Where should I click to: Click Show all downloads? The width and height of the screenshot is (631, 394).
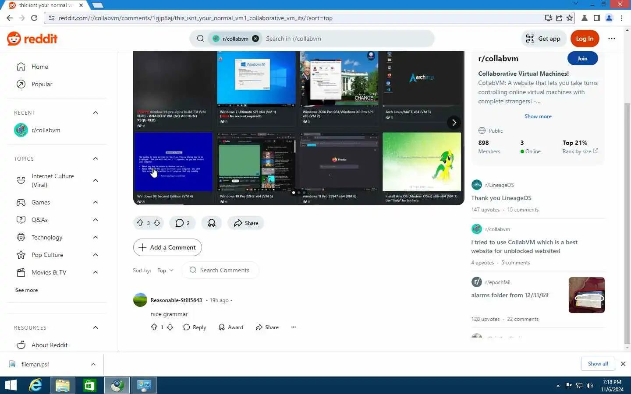tap(598, 364)
